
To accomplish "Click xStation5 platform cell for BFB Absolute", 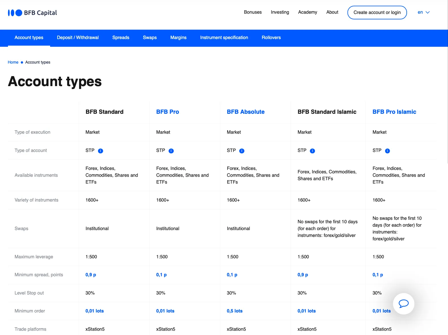I will pos(236,329).
